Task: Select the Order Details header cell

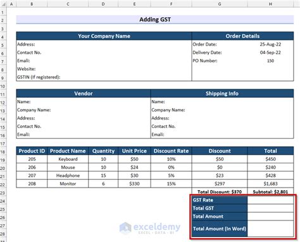Action: pos(242,36)
